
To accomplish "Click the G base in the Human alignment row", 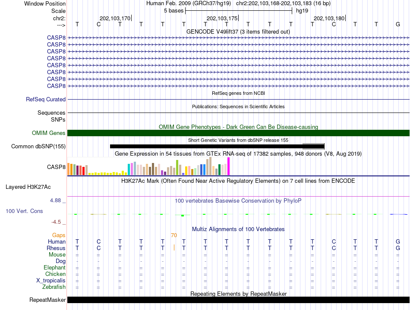I will click(398, 241).
